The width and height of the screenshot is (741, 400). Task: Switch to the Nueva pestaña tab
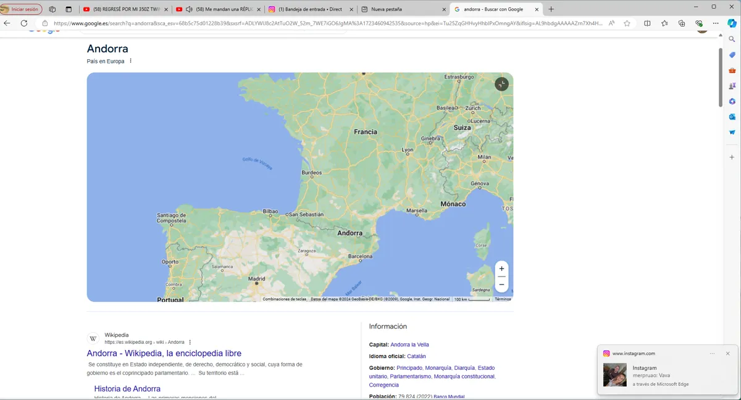[403, 9]
